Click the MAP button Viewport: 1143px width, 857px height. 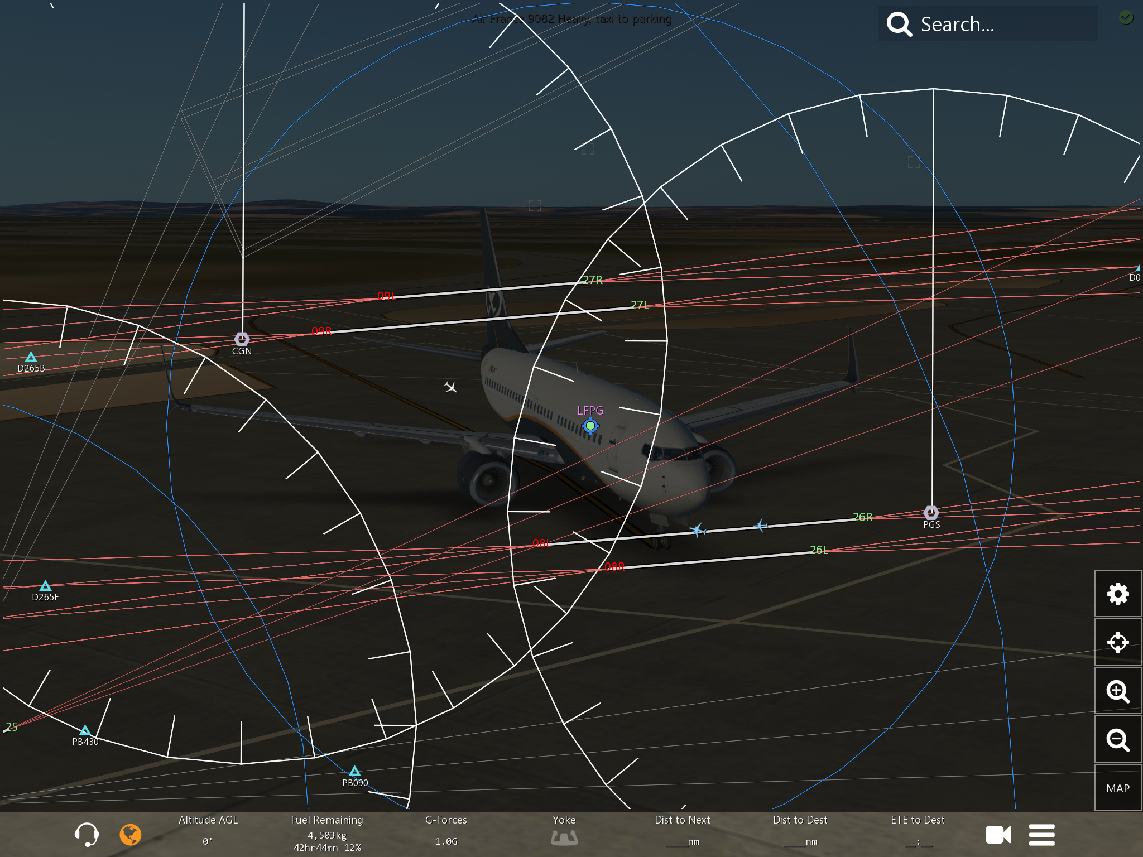(1117, 788)
